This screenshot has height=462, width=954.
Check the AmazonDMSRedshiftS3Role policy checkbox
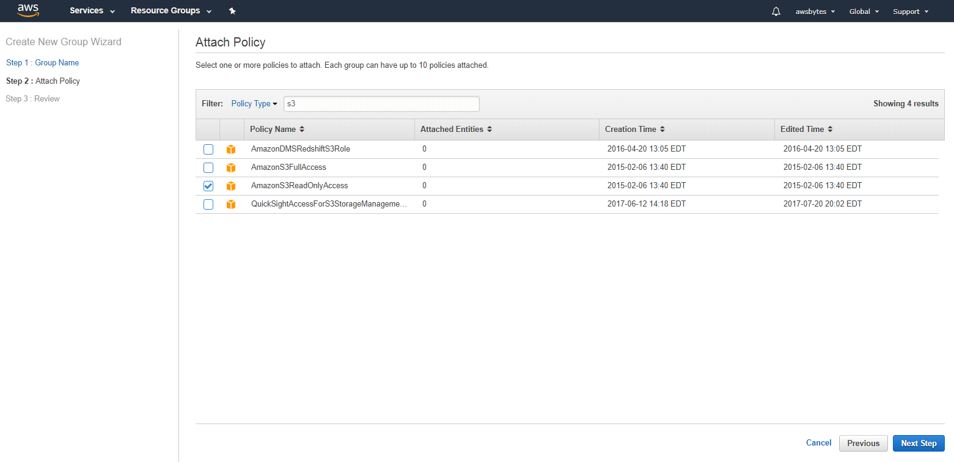click(x=208, y=149)
